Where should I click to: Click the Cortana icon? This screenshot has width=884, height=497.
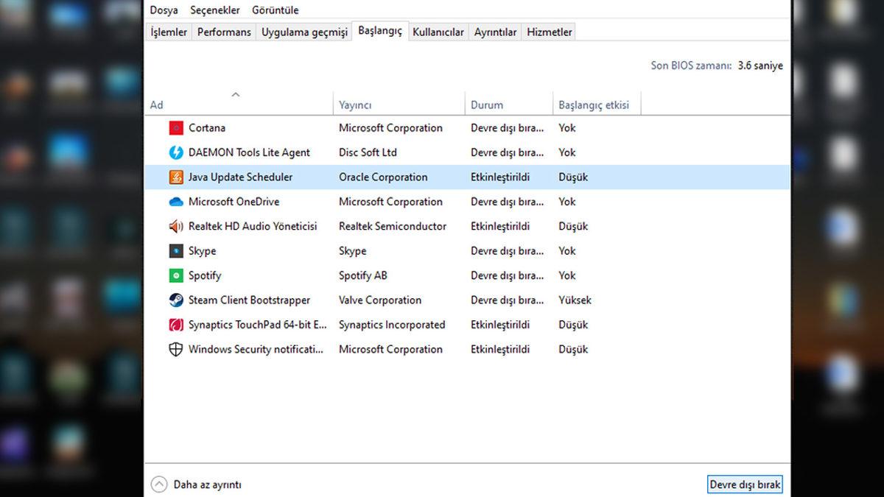(x=175, y=127)
